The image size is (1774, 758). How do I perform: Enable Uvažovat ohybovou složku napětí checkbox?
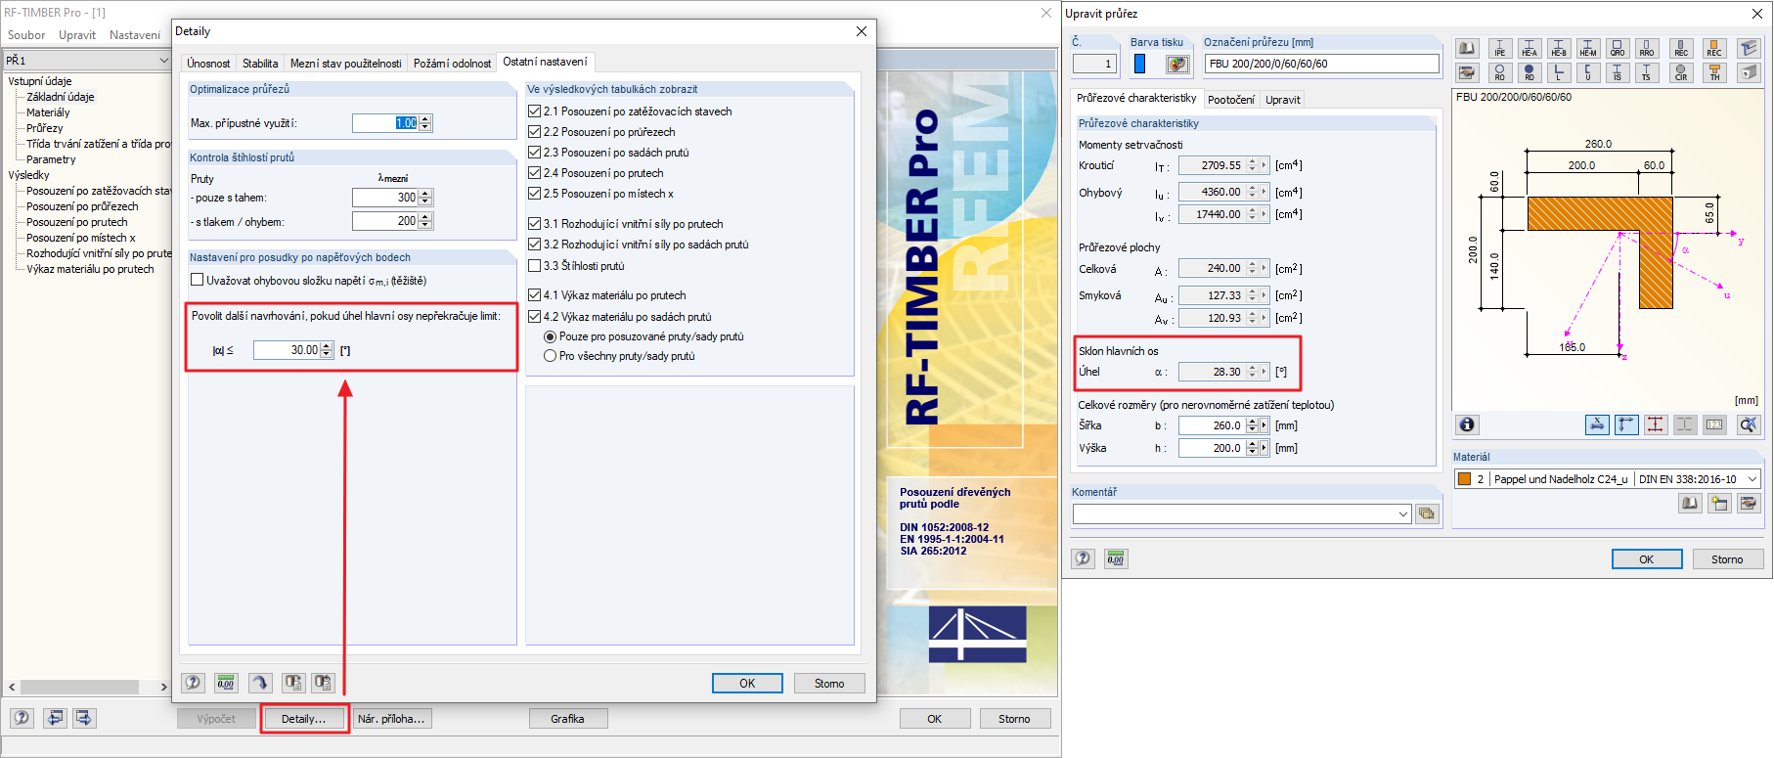(198, 280)
